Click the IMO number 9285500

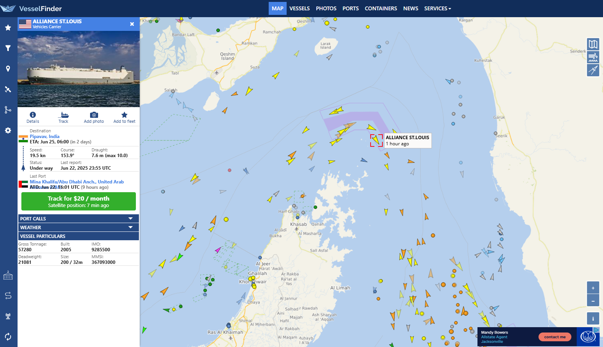coord(101,250)
